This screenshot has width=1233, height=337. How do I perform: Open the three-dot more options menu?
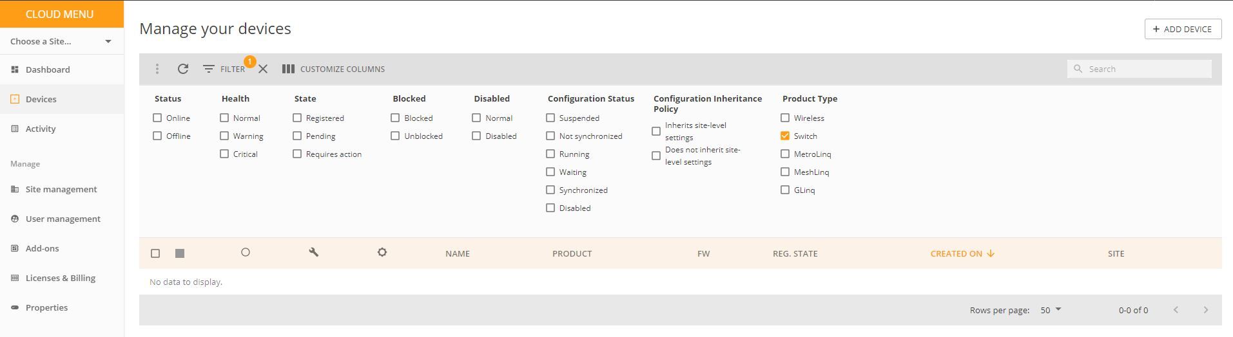click(x=157, y=69)
